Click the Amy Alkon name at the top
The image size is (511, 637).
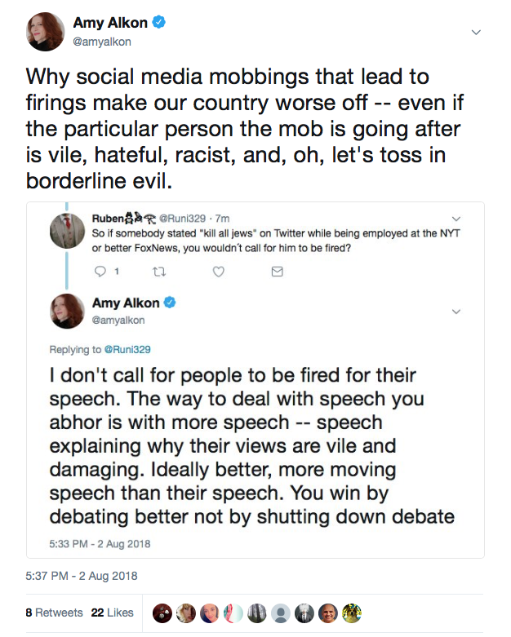click(110, 24)
